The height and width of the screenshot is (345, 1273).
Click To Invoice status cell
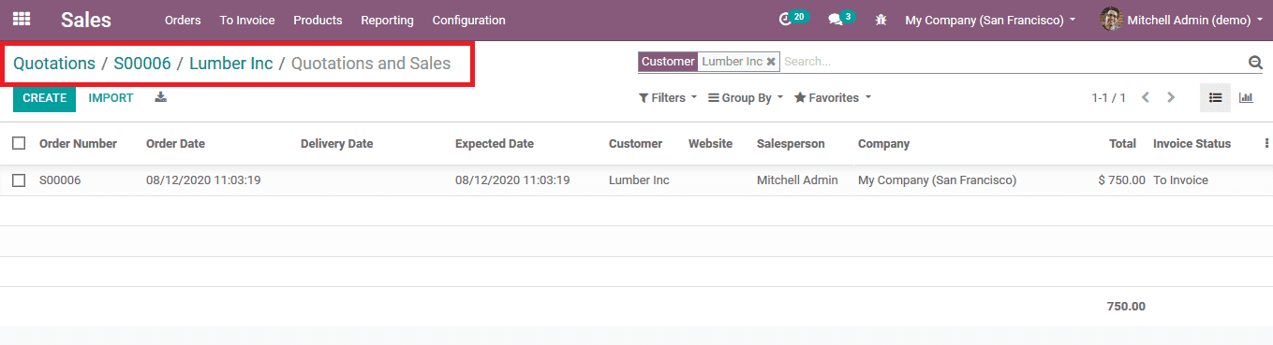[1180, 180]
